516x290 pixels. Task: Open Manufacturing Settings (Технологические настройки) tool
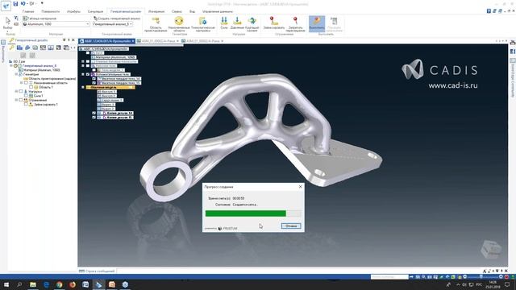pyautogui.click(x=202, y=25)
